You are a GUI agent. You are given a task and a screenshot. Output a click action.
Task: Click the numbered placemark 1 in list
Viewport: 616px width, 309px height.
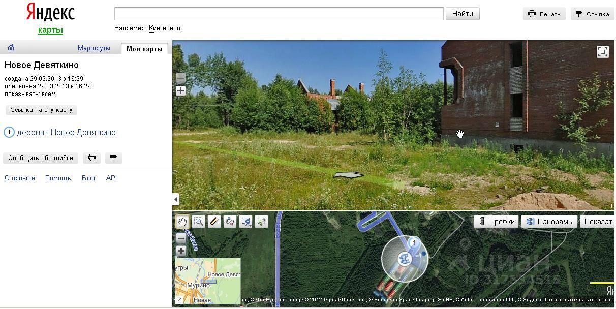tap(9, 133)
